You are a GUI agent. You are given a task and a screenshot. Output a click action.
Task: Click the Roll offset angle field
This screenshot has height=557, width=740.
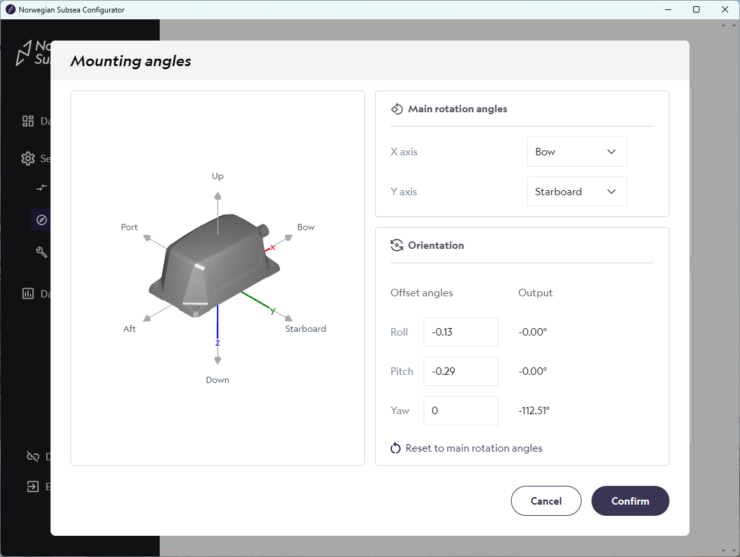460,332
